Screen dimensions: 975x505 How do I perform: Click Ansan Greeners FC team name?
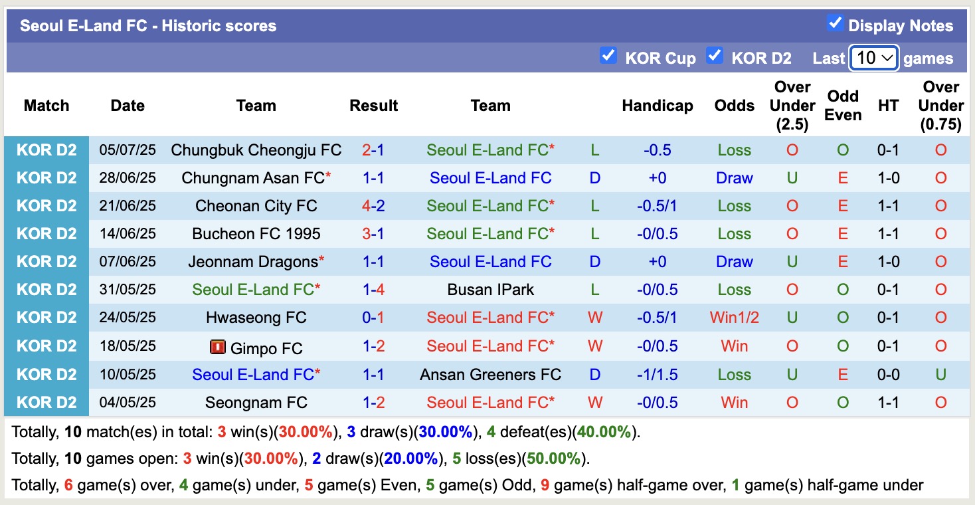tap(491, 373)
